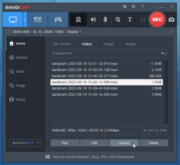180x165 pixels.
Task: Open help question mark icon
Action: point(142,6)
